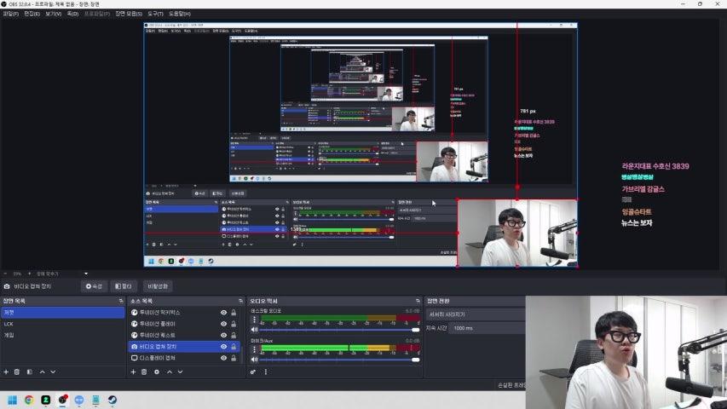727x409 pixels.
Task: Add a new scene with the plus icon
Action: tap(6, 372)
